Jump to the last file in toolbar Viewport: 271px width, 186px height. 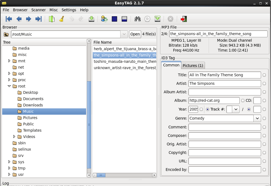click(x=38, y=19)
